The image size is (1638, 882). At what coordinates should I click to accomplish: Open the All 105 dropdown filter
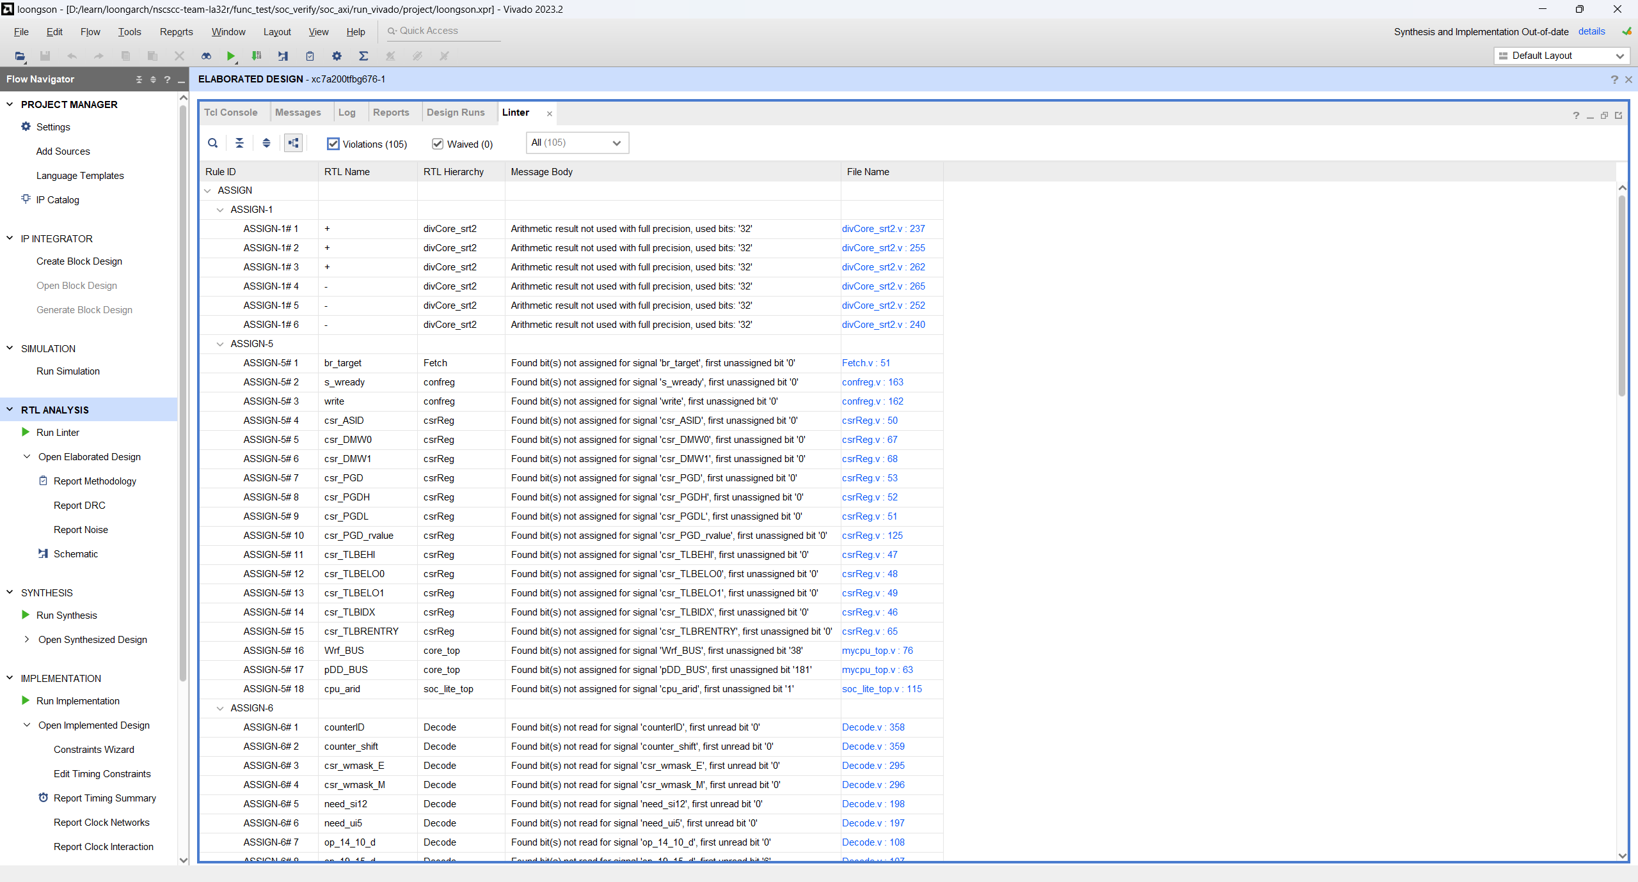pyautogui.click(x=575, y=143)
